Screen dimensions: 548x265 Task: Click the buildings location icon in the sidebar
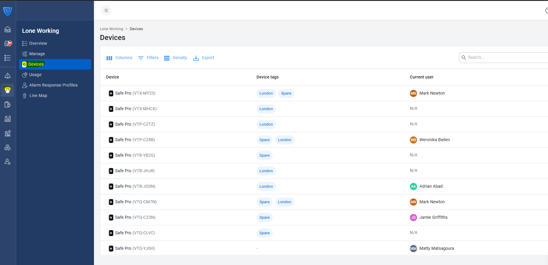pyautogui.click(x=8, y=133)
